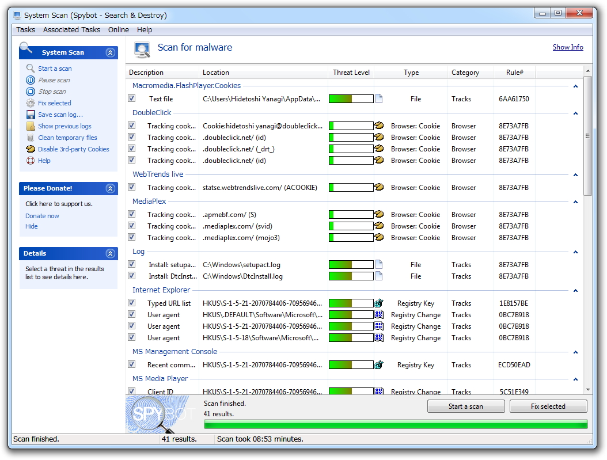Click the Scan for malware header icon
607x460 pixels.
coord(142,50)
